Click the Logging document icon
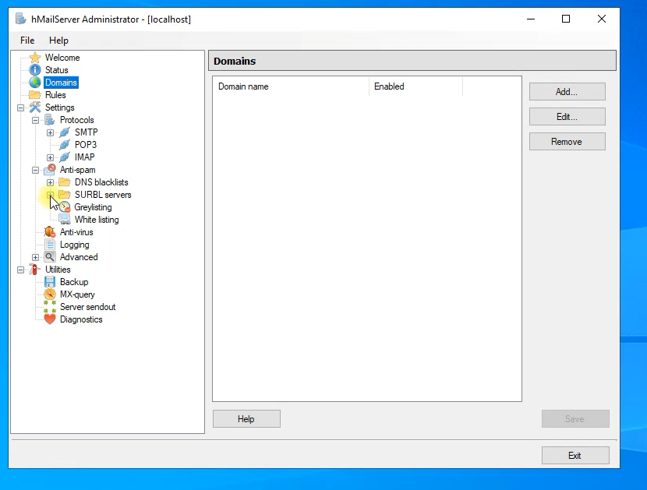This screenshot has height=490, width=647. (x=50, y=245)
